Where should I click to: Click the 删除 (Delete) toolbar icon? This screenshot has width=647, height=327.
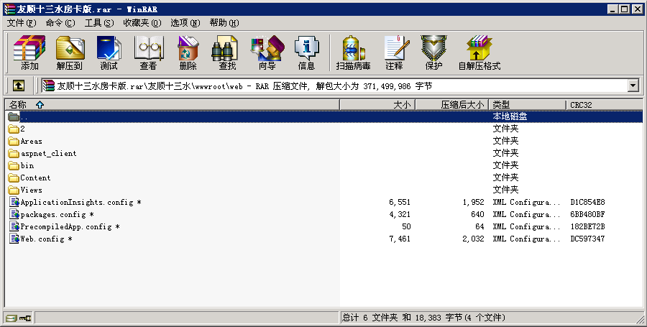click(188, 52)
